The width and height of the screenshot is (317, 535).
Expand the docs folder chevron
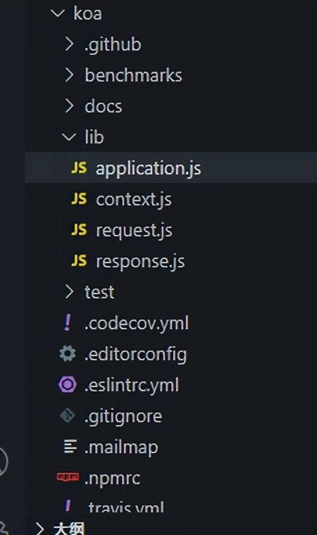pyautogui.click(x=68, y=106)
